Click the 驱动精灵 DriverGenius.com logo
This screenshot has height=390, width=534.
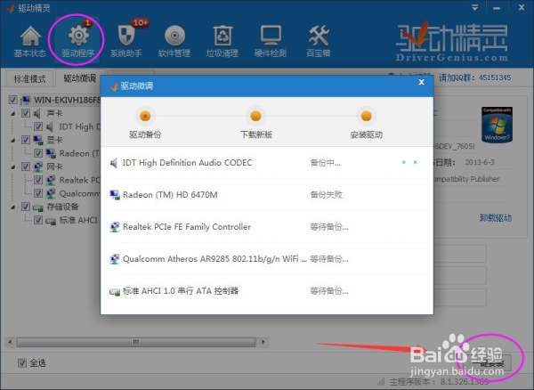[x=452, y=42]
